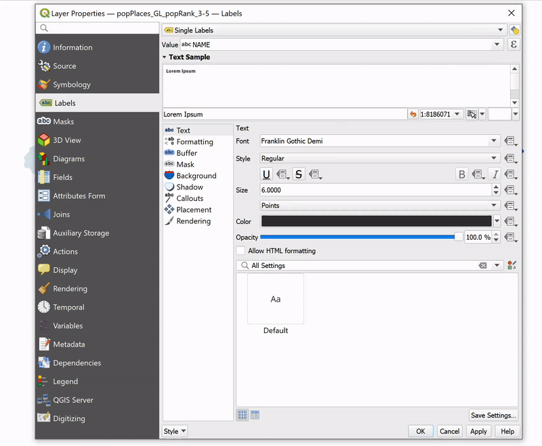Click the text Color swatch

[376, 221]
